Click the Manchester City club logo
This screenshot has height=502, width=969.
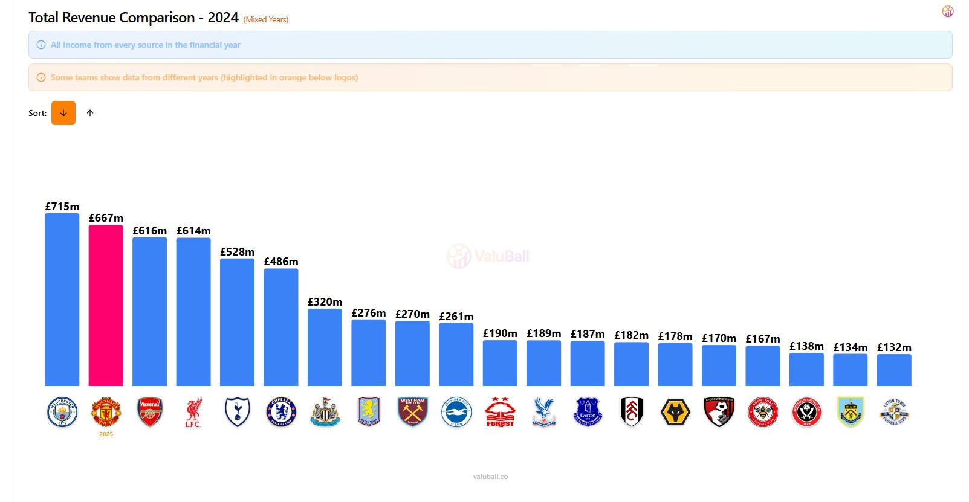(62, 412)
